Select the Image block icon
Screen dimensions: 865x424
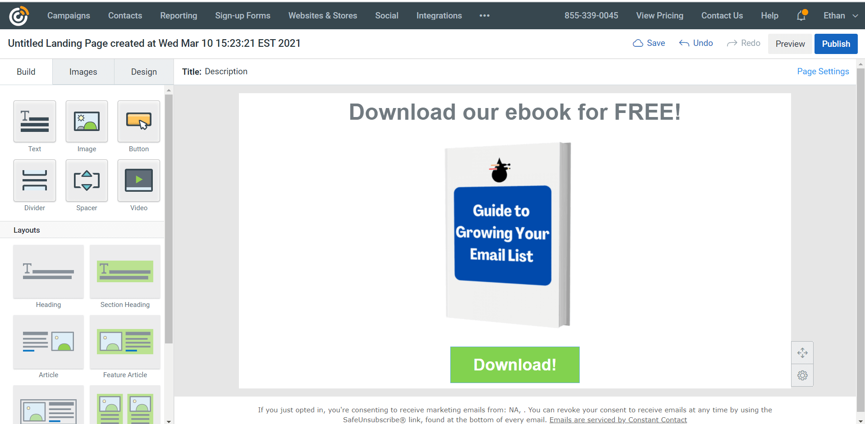point(87,122)
